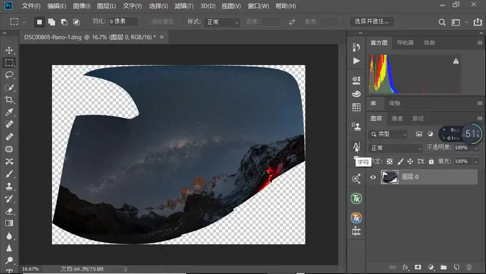Screen dimensions: 486x274
Task: Open the Actions panel play icon
Action: pos(357,61)
